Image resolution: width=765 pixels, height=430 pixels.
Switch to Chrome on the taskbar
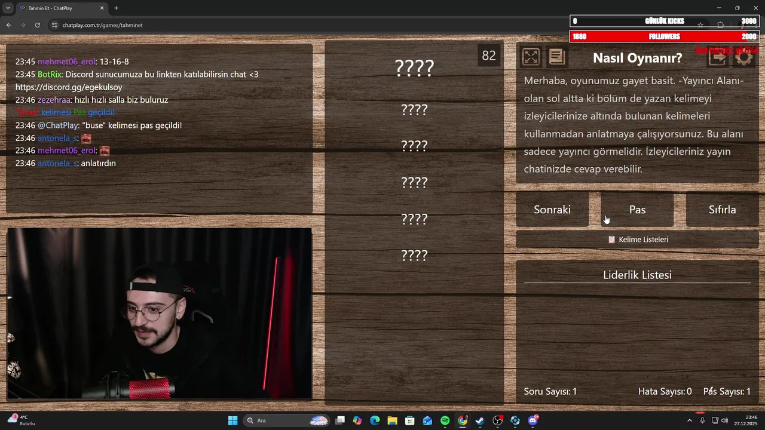[463, 420]
